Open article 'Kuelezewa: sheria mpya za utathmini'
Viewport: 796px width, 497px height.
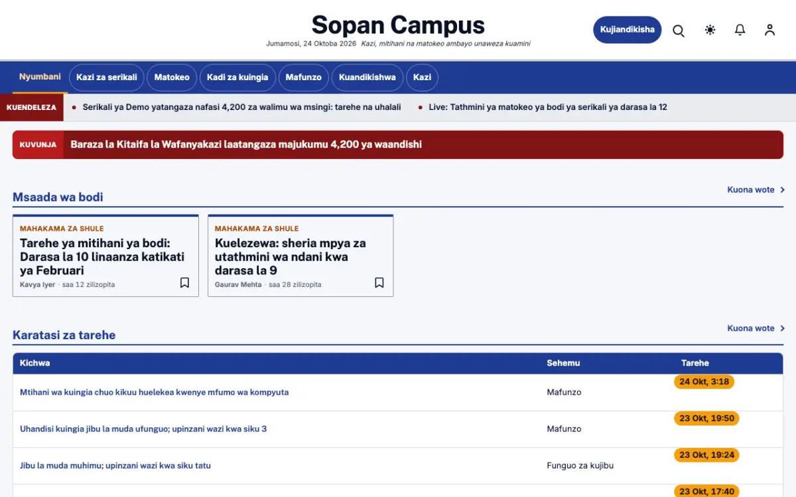click(291, 256)
